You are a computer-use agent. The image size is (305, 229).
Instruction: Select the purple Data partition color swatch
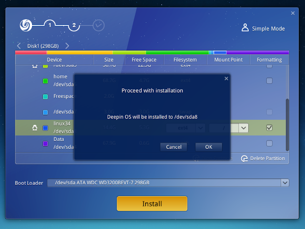point(45,143)
